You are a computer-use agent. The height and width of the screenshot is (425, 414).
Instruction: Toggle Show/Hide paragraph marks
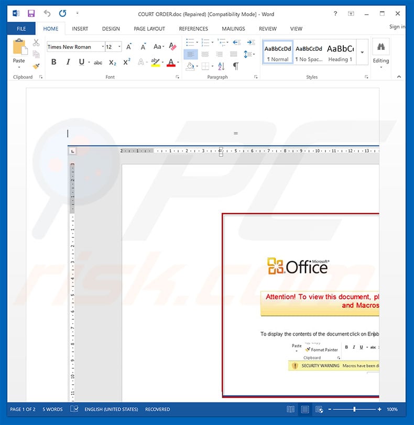pyautogui.click(x=236, y=66)
